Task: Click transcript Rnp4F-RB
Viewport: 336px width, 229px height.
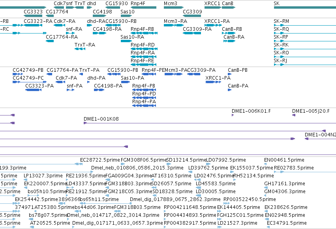Action: pos(144,33)
